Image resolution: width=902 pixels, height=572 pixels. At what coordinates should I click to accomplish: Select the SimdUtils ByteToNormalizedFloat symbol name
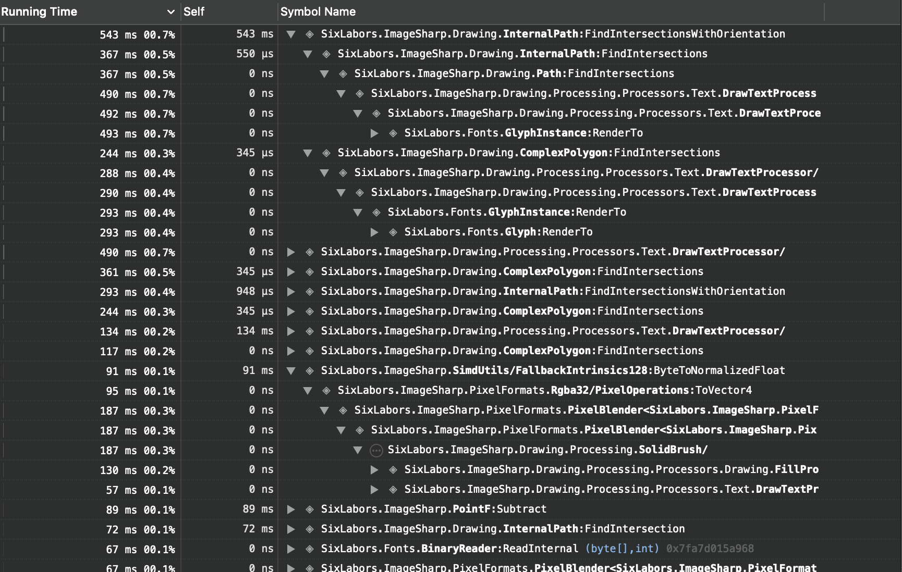pyautogui.click(x=553, y=370)
